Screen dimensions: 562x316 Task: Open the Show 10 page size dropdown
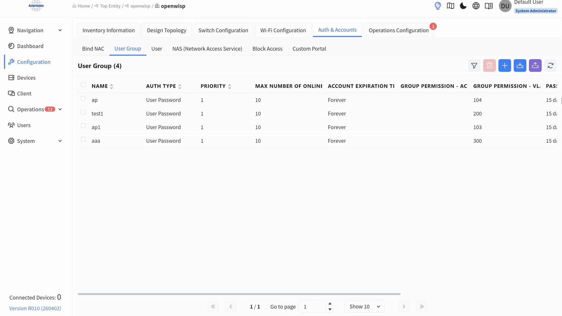point(364,306)
